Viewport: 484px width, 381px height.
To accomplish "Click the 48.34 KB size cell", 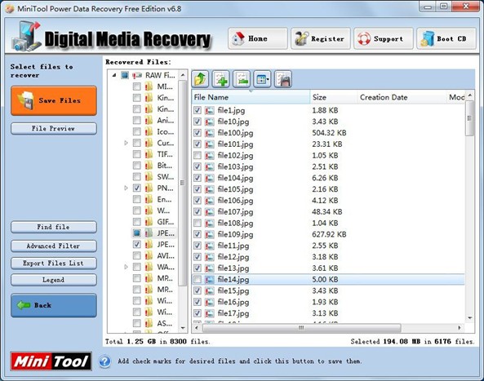I will coord(327,211).
